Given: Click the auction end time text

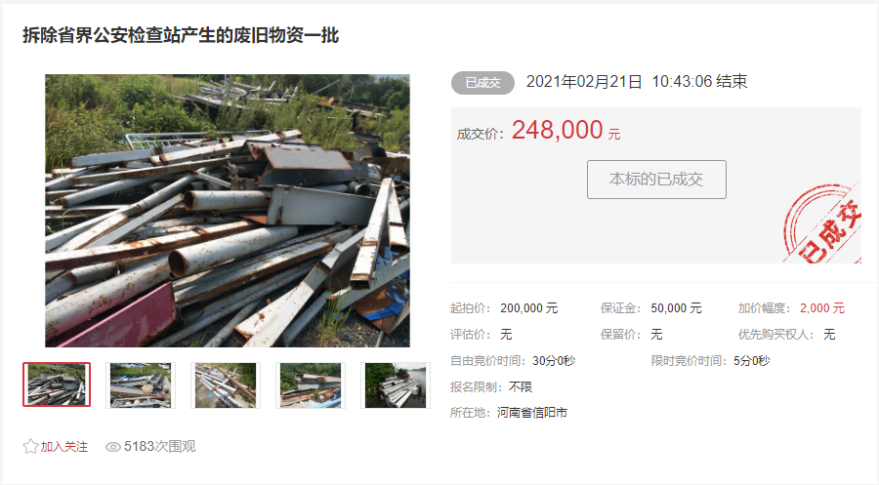Looking at the screenshot, I should pos(637,82).
